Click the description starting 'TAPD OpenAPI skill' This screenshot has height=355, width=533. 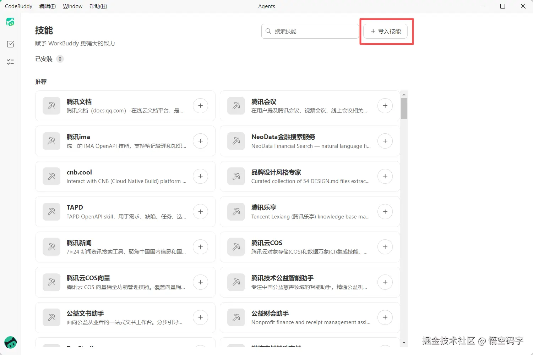126,217
